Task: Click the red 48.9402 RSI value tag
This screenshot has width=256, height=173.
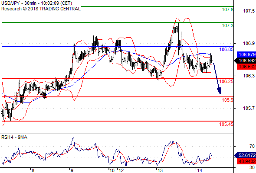Action: click(246, 161)
